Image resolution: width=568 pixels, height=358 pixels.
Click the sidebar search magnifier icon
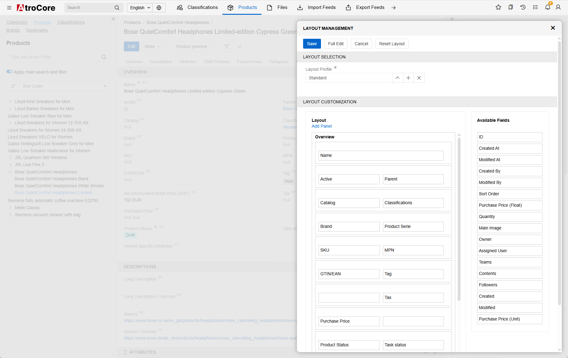[104, 57]
